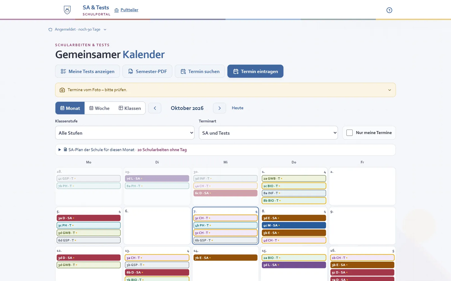Viewport: 451px width, 281px height.
Task: Open event 6b D · SA
Action: tap(157, 272)
